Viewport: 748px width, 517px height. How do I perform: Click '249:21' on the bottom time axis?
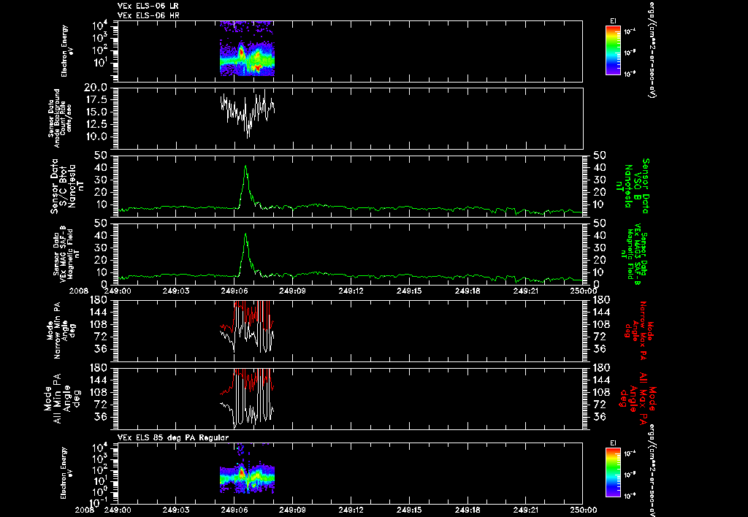[526, 510]
